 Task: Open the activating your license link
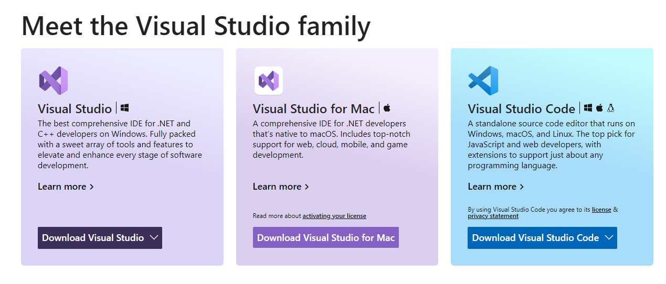pos(334,216)
